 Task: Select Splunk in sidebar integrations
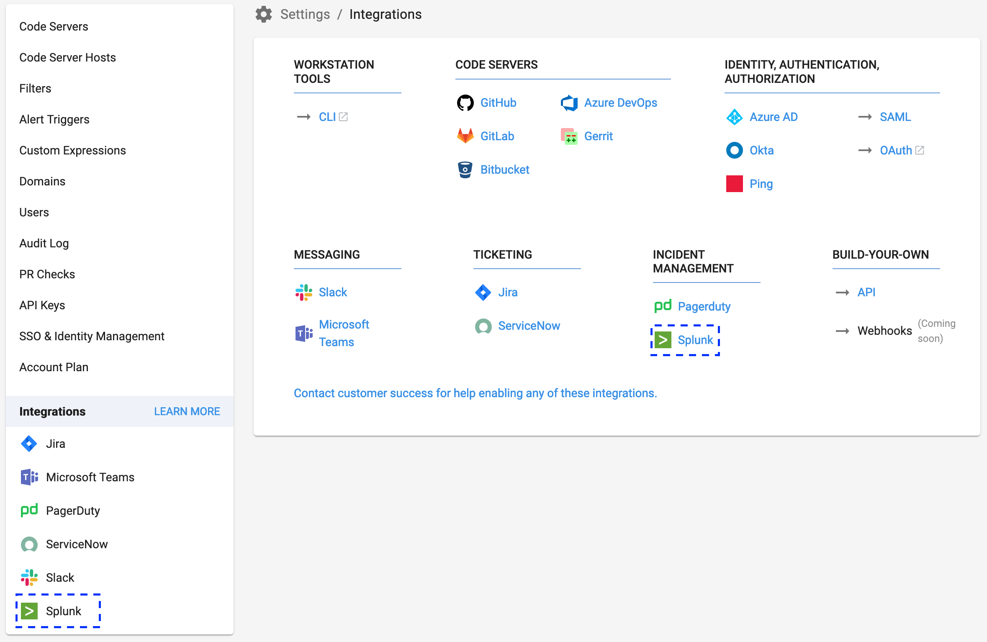pyautogui.click(x=63, y=611)
